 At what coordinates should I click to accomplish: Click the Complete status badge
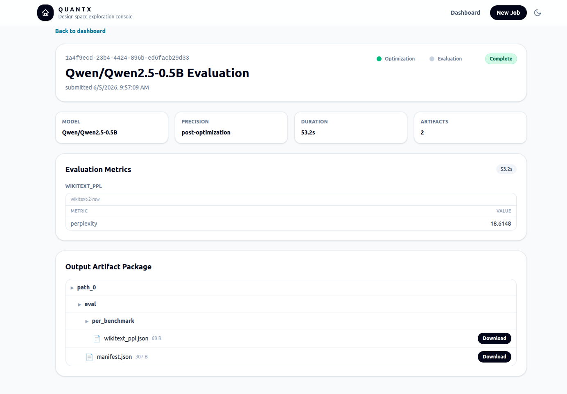pyautogui.click(x=501, y=59)
